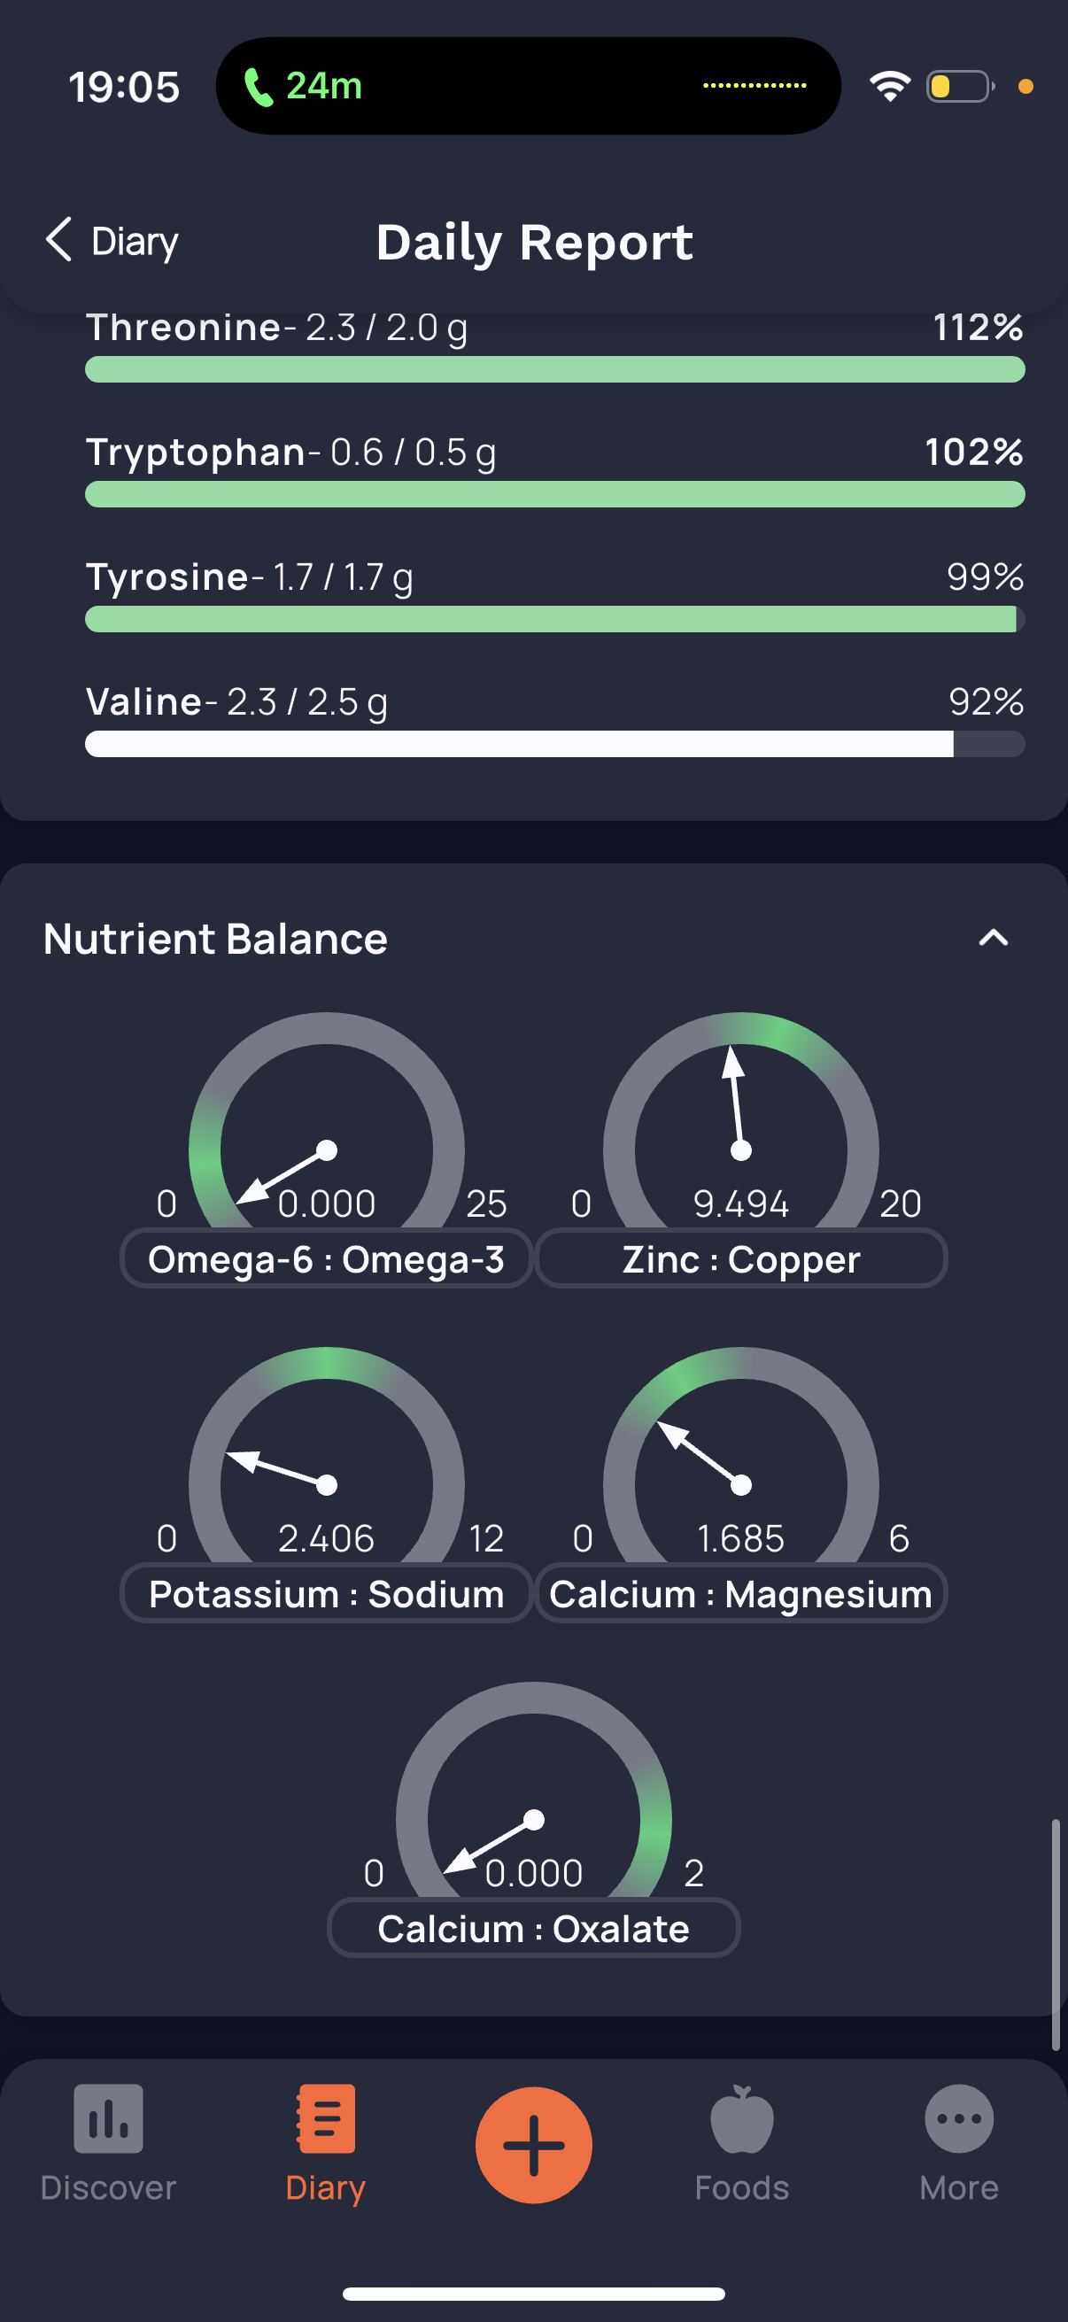This screenshot has width=1068, height=2322.
Task: Tap the Calcium : Oxalate label
Action: pyautogui.click(x=533, y=1927)
